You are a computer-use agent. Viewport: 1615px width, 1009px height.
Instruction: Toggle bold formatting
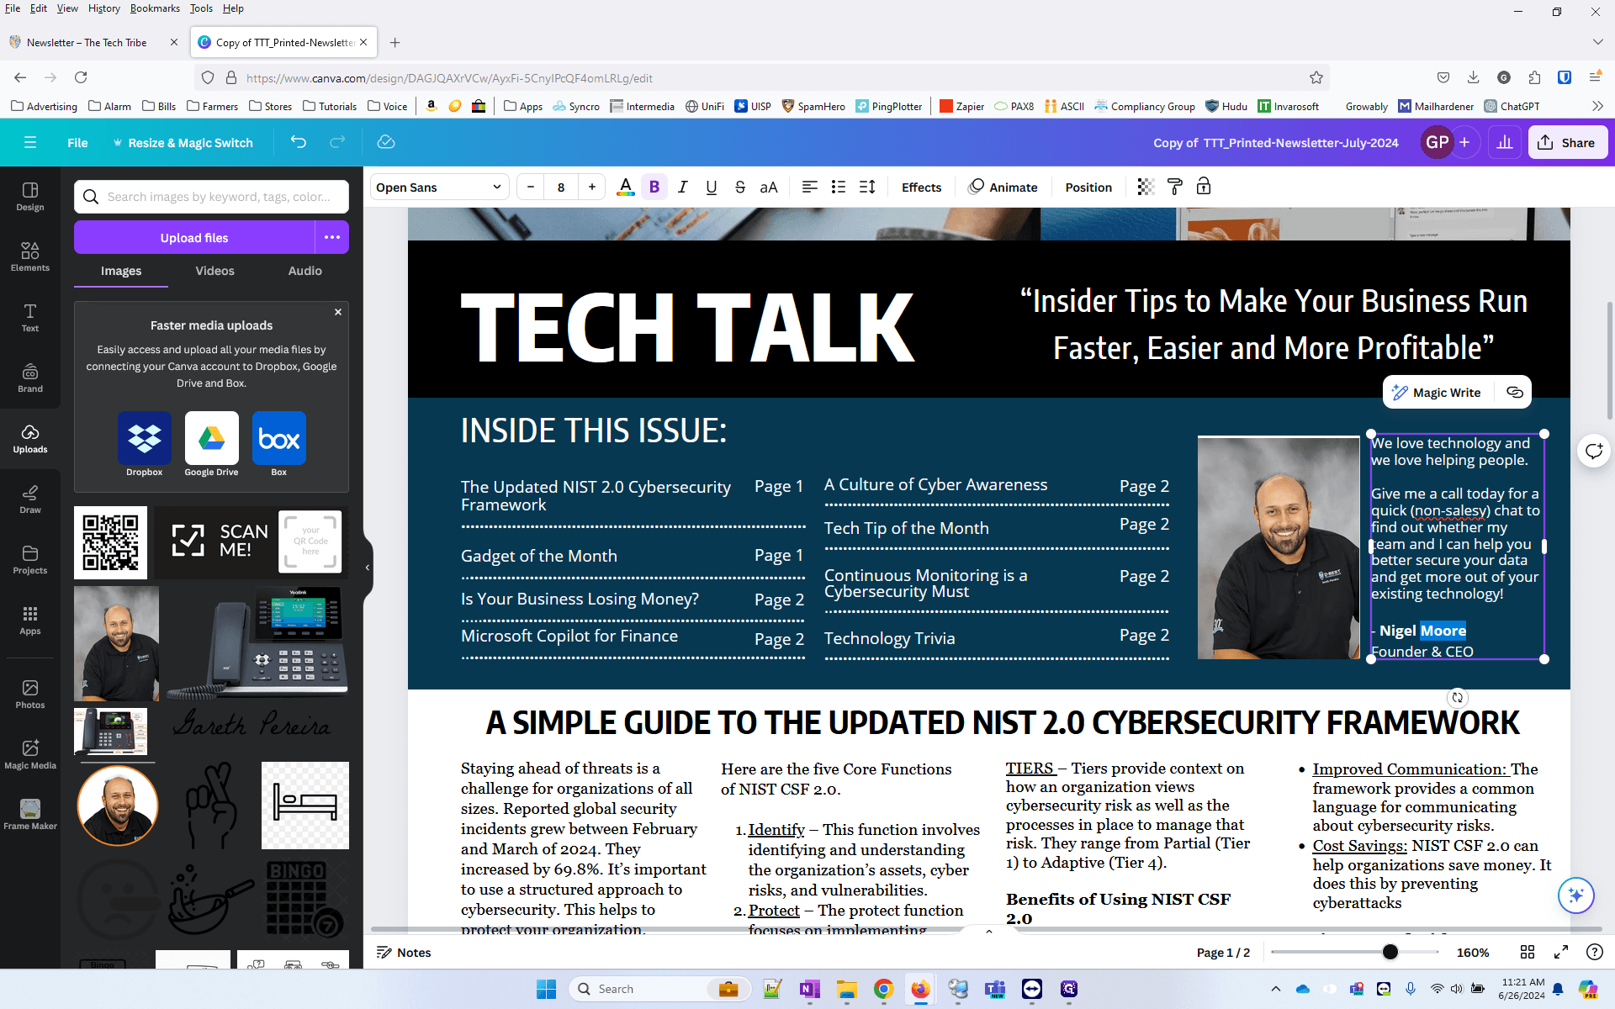654,187
